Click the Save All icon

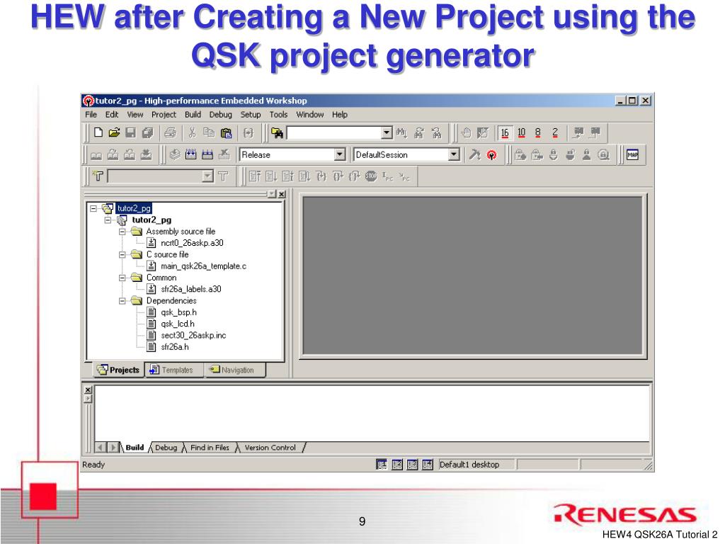[147, 132]
